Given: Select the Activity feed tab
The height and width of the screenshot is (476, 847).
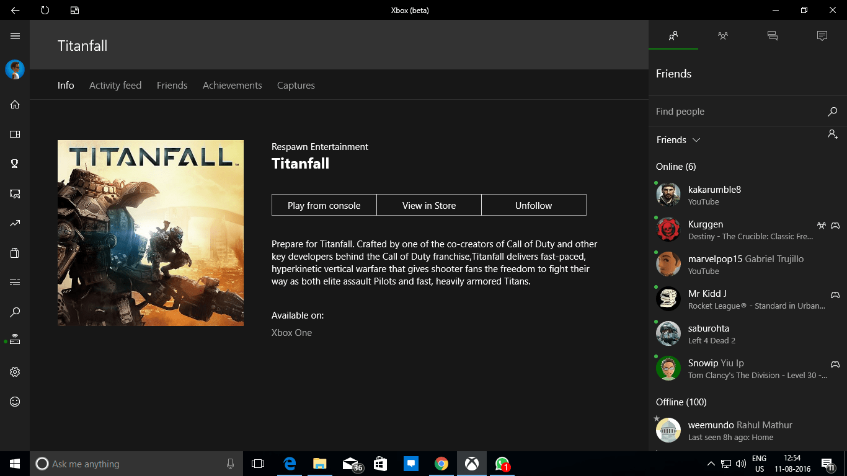Looking at the screenshot, I should tap(115, 86).
